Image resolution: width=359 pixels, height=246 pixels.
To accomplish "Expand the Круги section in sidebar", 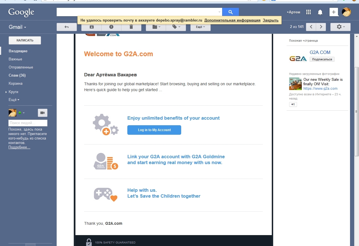I will [13, 92].
